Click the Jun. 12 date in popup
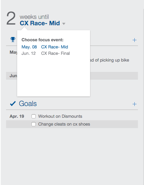The image size is (144, 185). point(29,53)
